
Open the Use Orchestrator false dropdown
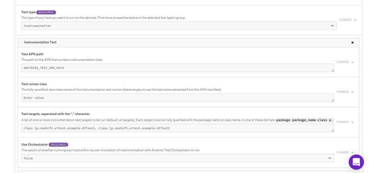[177, 158]
